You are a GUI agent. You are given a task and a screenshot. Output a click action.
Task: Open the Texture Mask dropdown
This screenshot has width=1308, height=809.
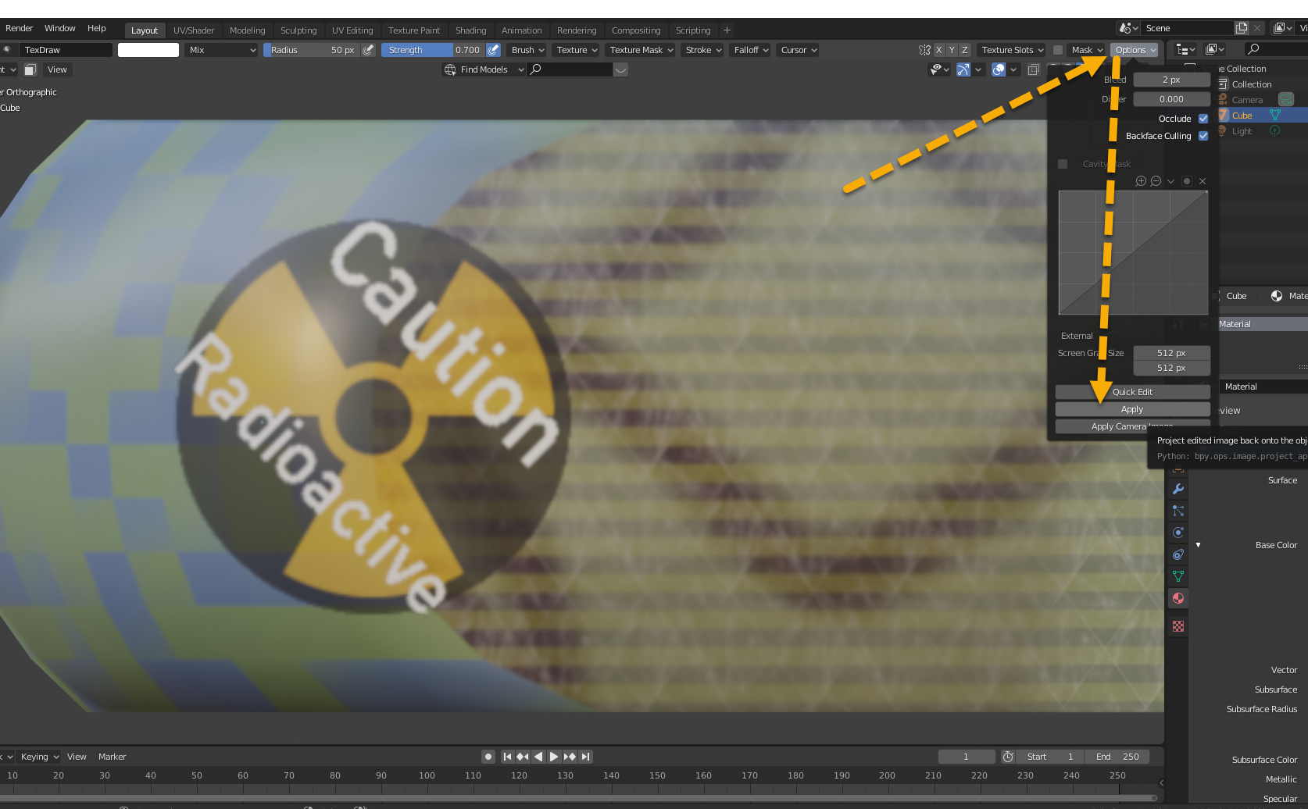[x=641, y=50]
